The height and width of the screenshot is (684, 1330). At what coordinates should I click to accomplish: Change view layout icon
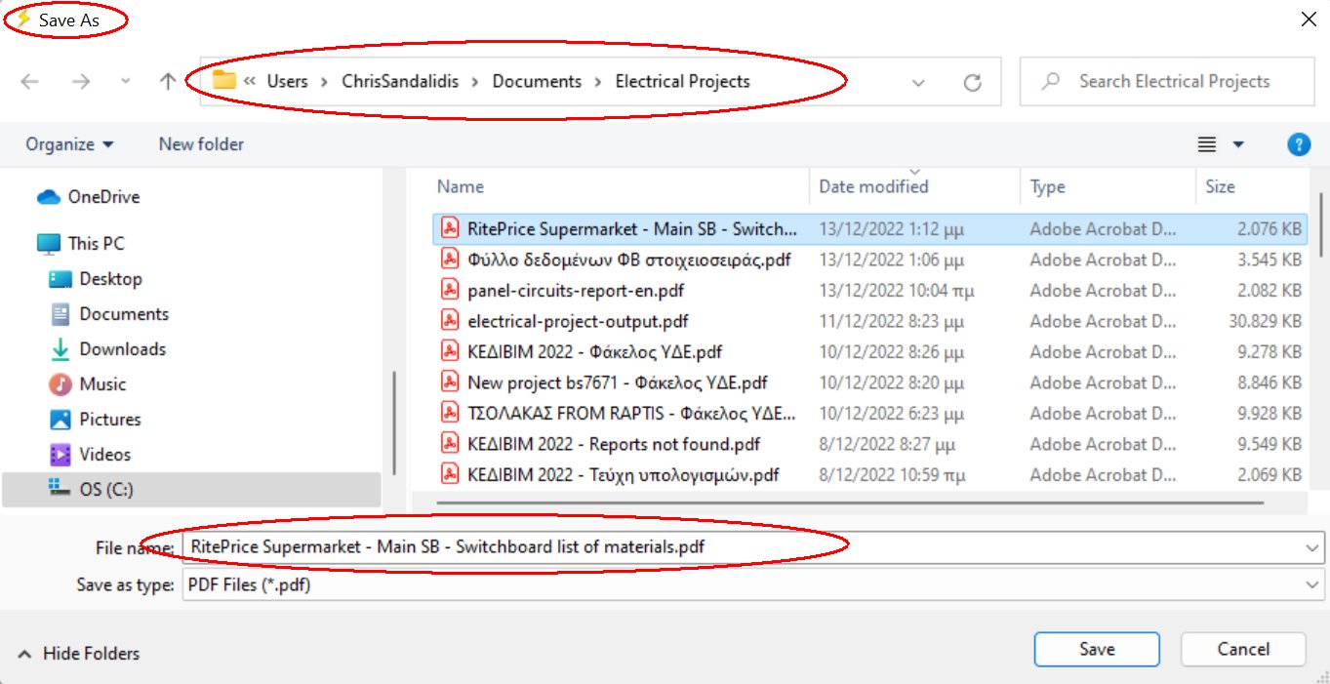coord(1207,144)
